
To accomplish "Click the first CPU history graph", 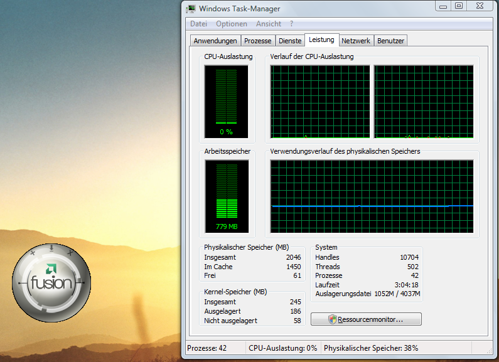I will (320, 102).
